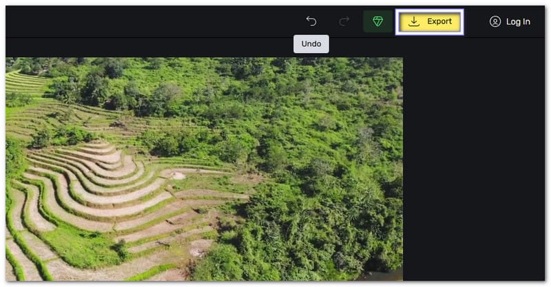
Task: Click the user profile icon beside Log In
Action: [x=495, y=21]
